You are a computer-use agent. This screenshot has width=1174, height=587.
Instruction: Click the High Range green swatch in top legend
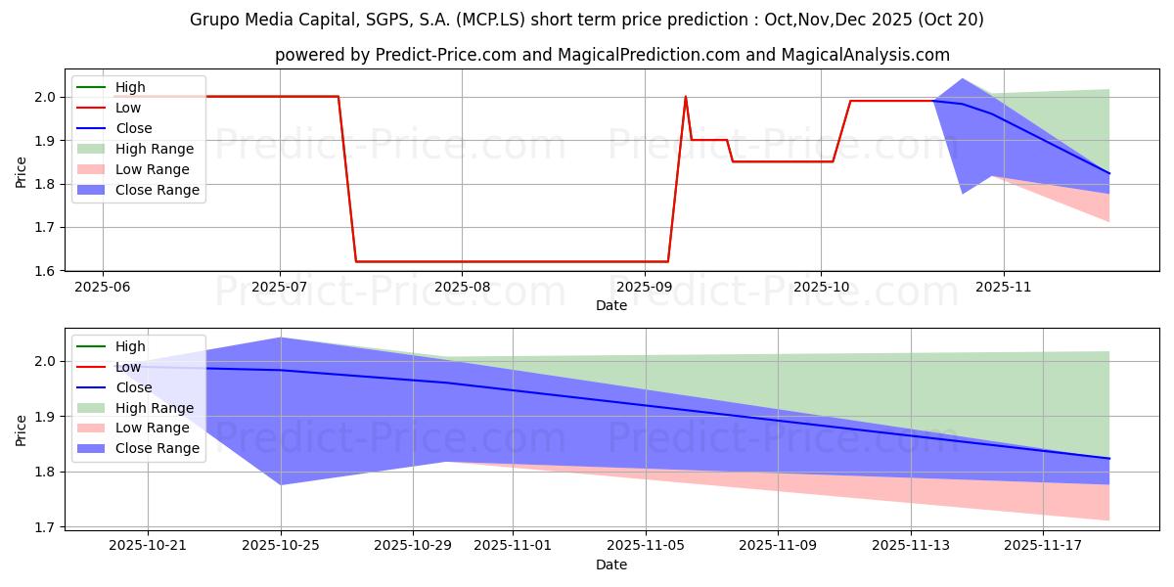92,150
